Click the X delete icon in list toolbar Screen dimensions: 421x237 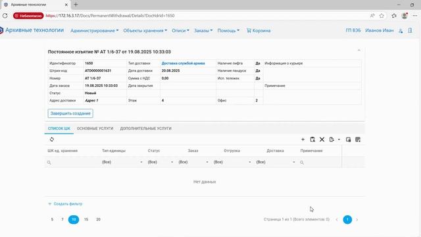coord(322,140)
